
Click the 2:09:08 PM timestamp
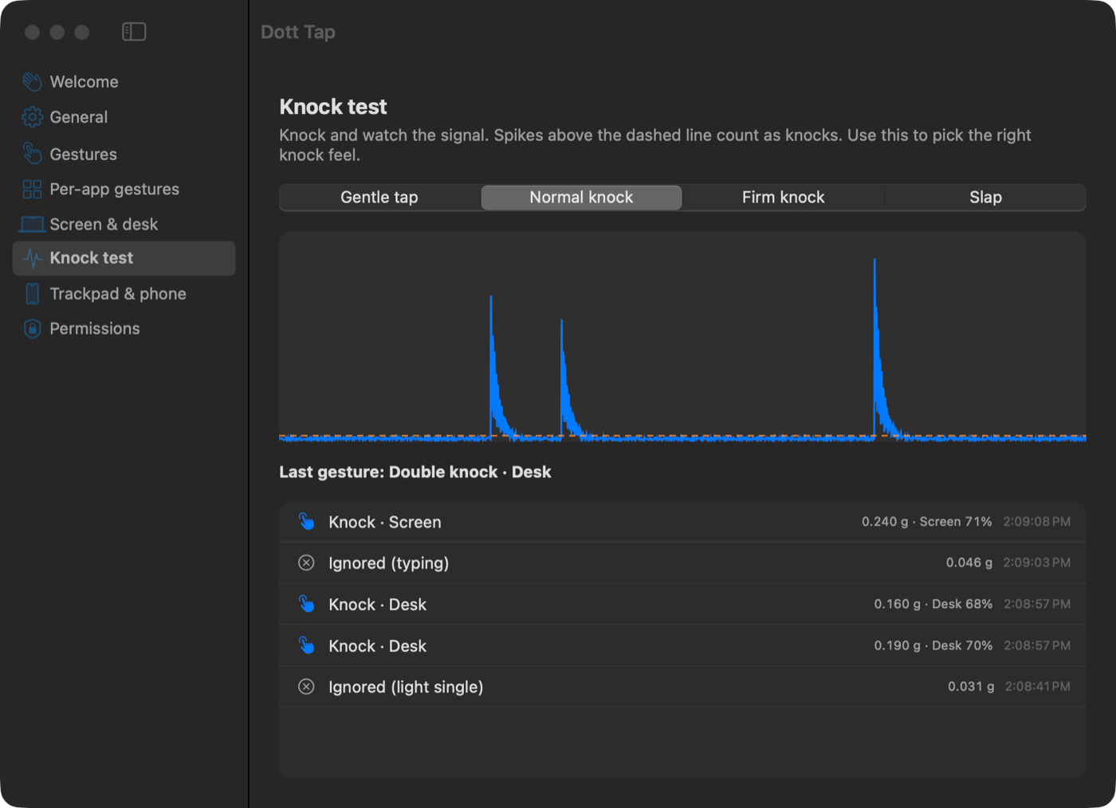tap(1036, 522)
